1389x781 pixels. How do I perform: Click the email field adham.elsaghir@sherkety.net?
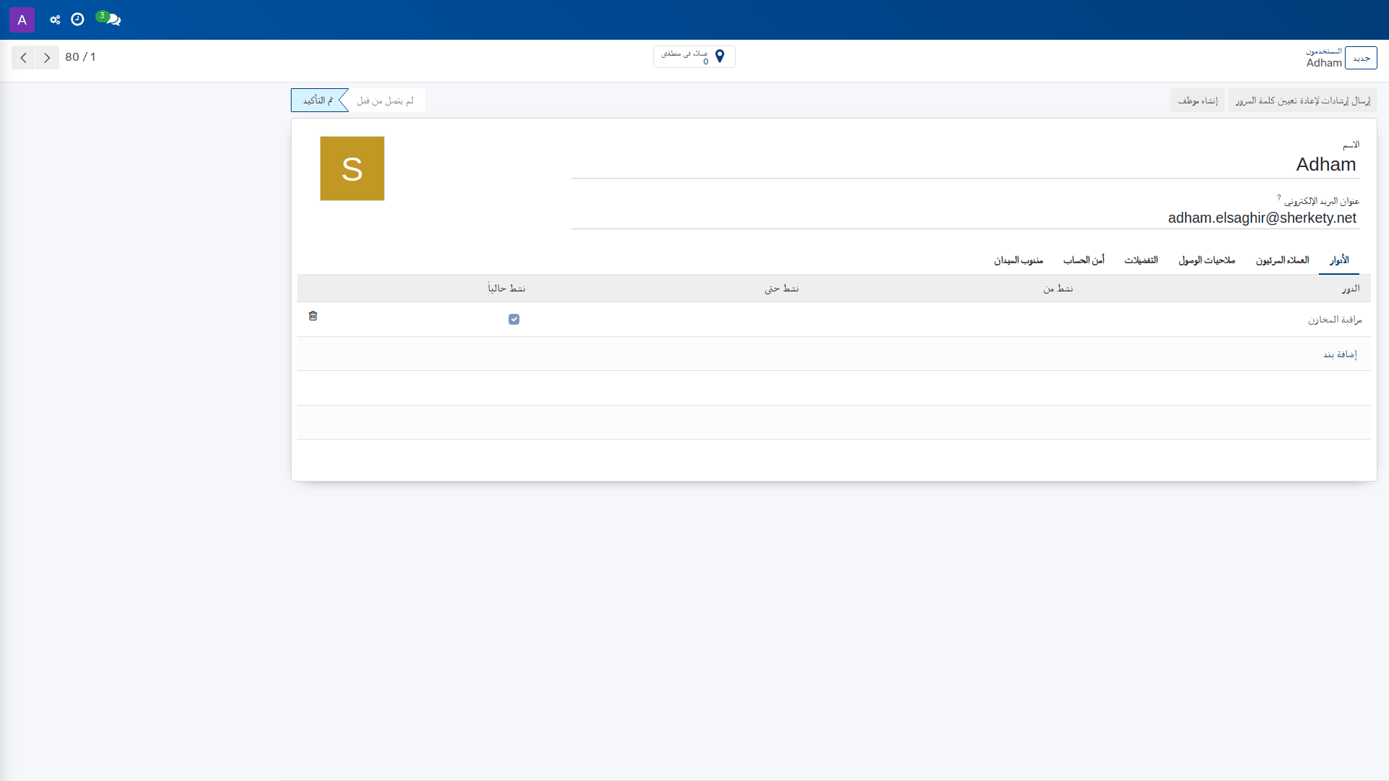point(965,218)
